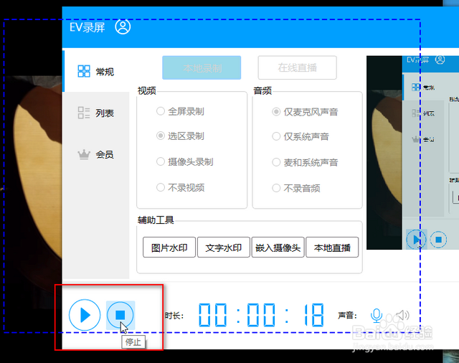Select 选区录制 video option
The width and height of the screenshot is (459, 363).
click(180, 136)
